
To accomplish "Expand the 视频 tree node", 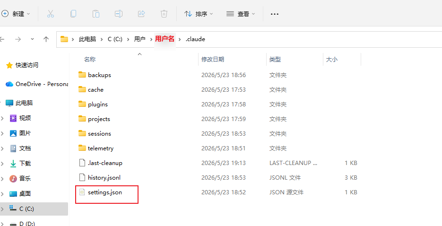I will [2, 118].
